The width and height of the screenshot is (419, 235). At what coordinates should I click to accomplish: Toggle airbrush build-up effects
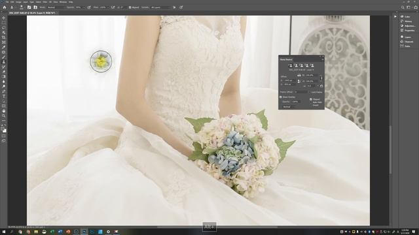(x=113, y=7)
